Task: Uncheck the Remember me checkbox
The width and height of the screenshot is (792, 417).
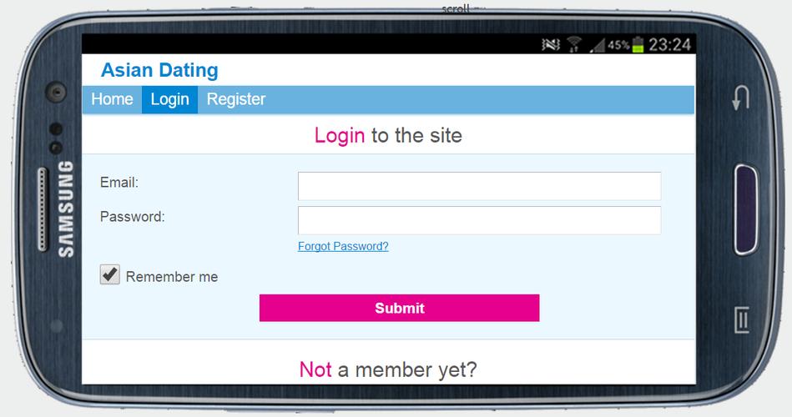Action: pyautogui.click(x=109, y=274)
